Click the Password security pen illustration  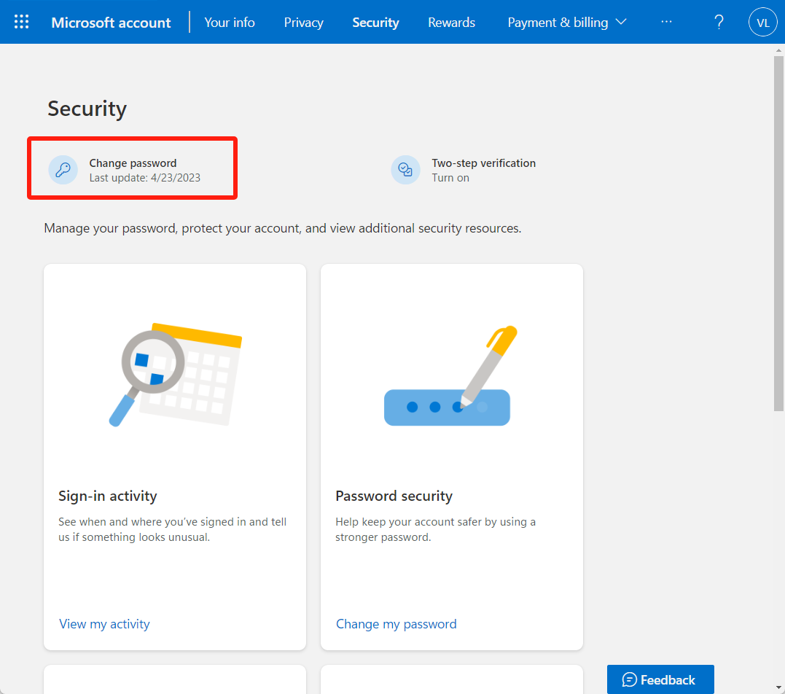pyautogui.click(x=450, y=375)
